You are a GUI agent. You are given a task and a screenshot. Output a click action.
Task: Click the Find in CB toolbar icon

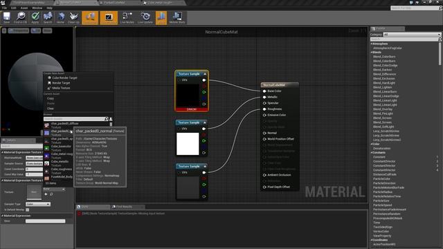[20, 18]
